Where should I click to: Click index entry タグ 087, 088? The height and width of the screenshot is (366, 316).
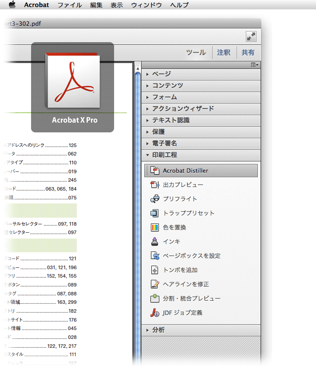[40, 294]
